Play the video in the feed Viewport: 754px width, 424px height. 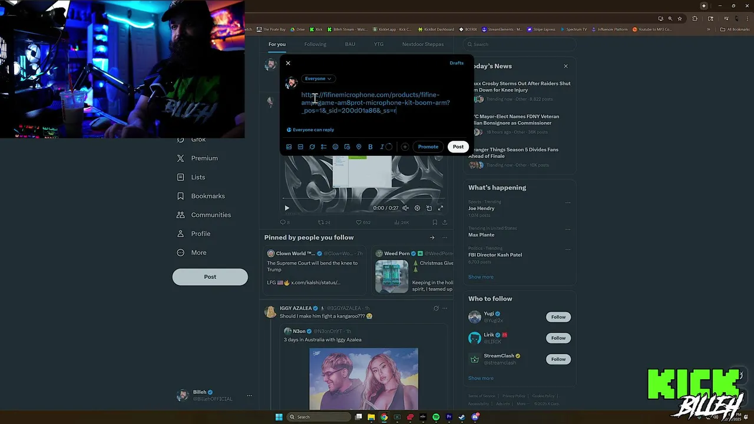[x=287, y=208]
